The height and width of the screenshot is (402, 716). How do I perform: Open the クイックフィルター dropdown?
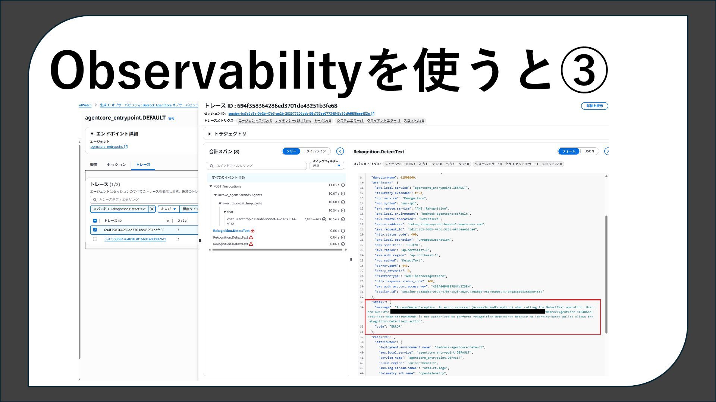coord(327,166)
